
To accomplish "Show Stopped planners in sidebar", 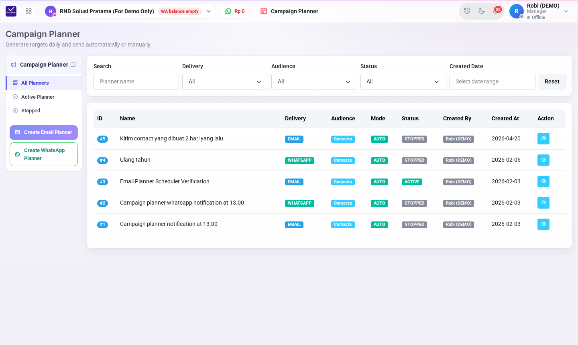I will pyautogui.click(x=44, y=111).
